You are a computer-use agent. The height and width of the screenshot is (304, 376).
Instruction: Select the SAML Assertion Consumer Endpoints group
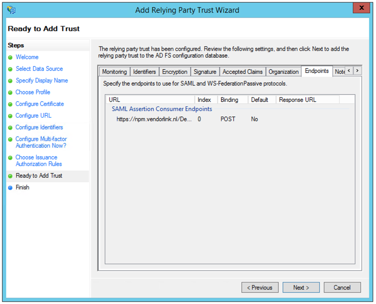point(162,109)
